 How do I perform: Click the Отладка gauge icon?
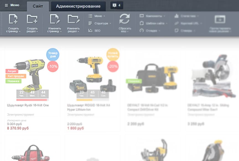[x=142, y=30]
